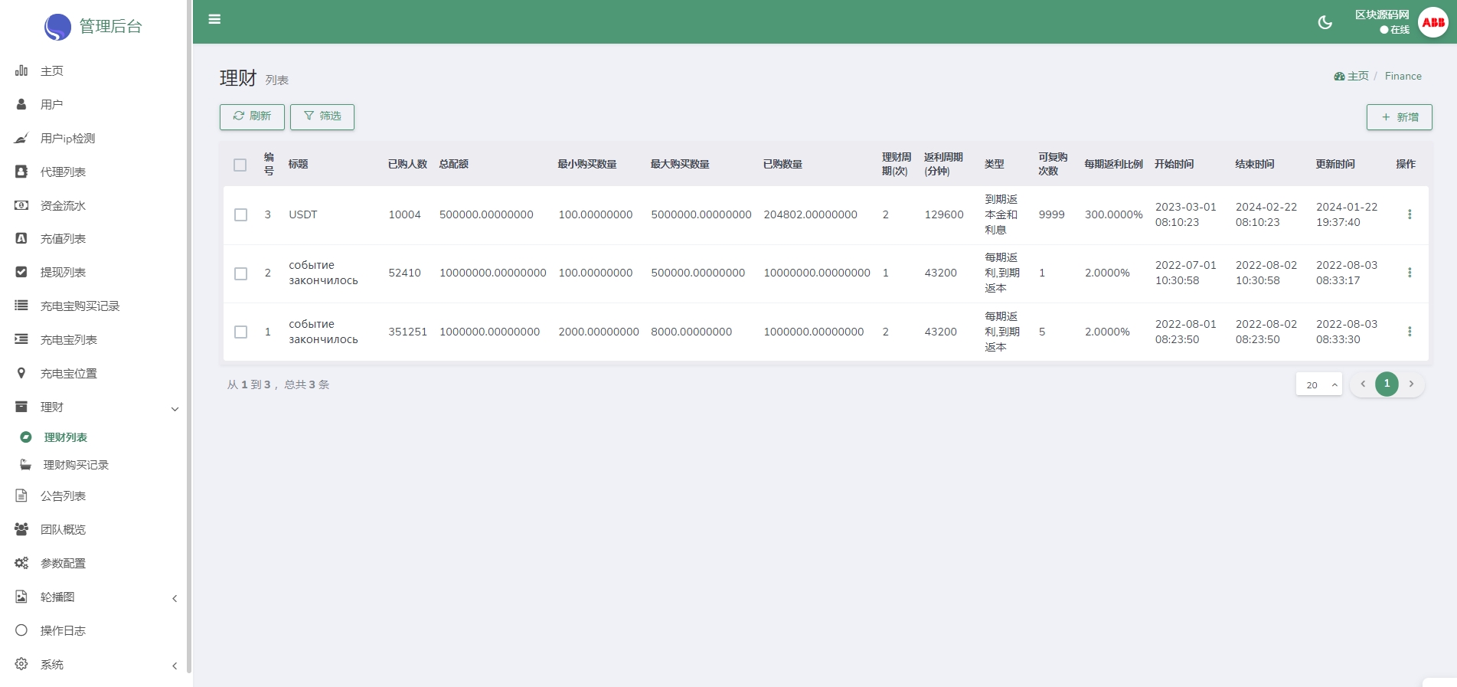Open the 筛选 filter button
The height and width of the screenshot is (687, 1457).
point(322,116)
